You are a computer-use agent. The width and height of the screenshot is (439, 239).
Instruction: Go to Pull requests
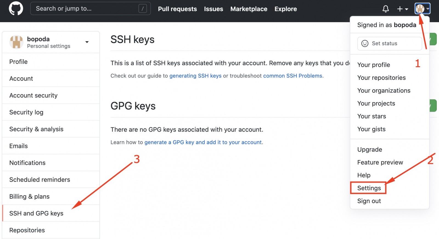click(177, 9)
